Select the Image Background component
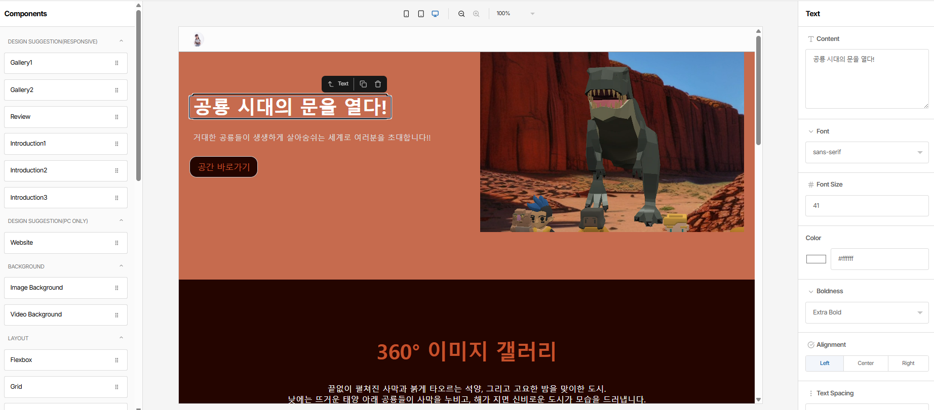Image resolution: width=934 pixels, height=410 pixels. [66, 288]
